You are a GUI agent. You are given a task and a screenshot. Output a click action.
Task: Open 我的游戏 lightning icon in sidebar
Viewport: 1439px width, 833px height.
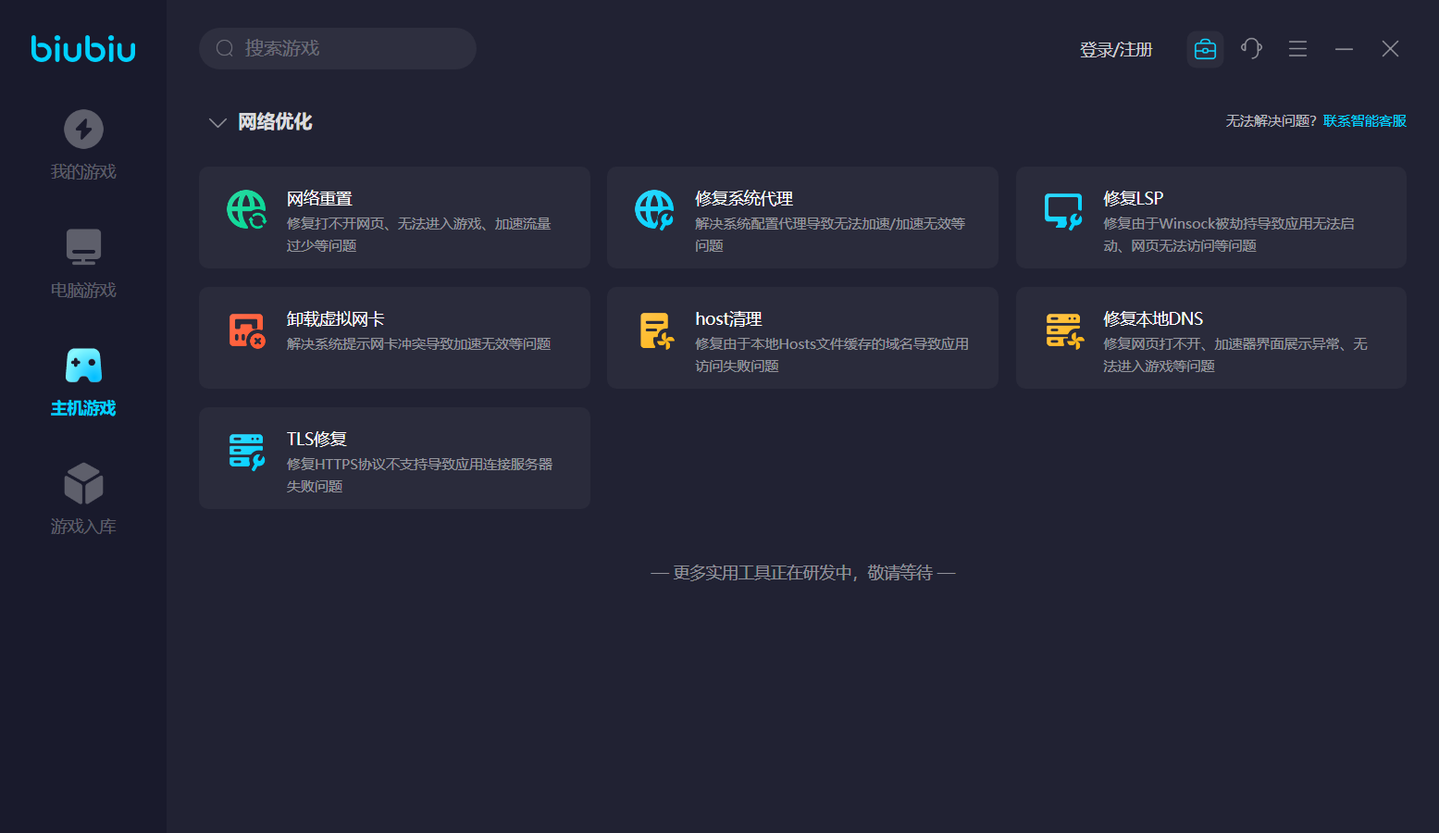click(x=83, y=129)
